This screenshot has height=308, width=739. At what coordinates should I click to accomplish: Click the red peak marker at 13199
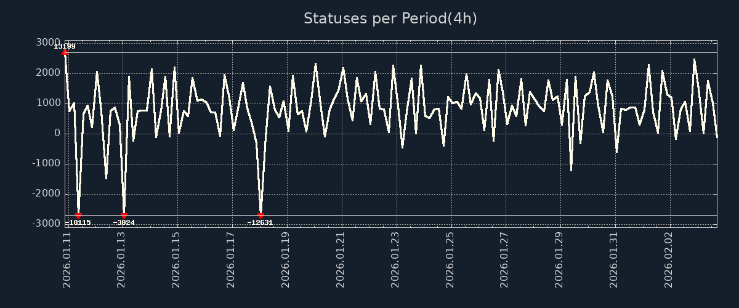pos(65,53)
